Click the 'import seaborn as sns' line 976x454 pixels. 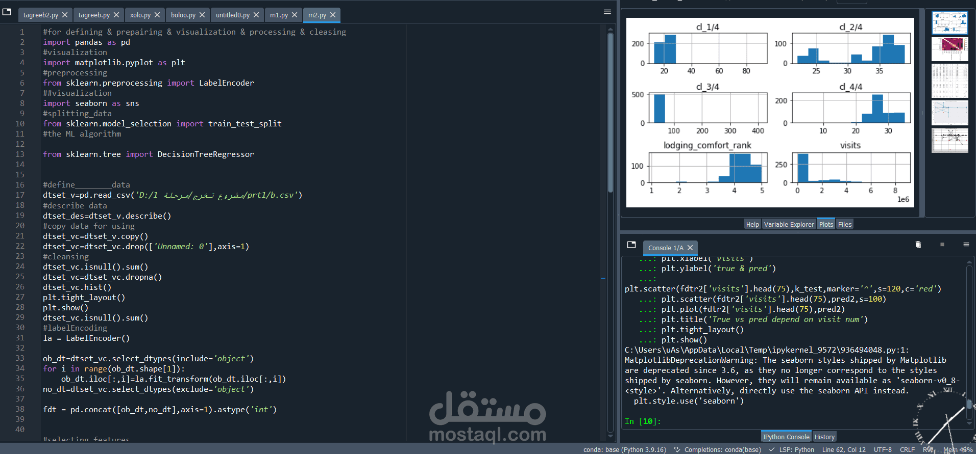tap(91, 103)
